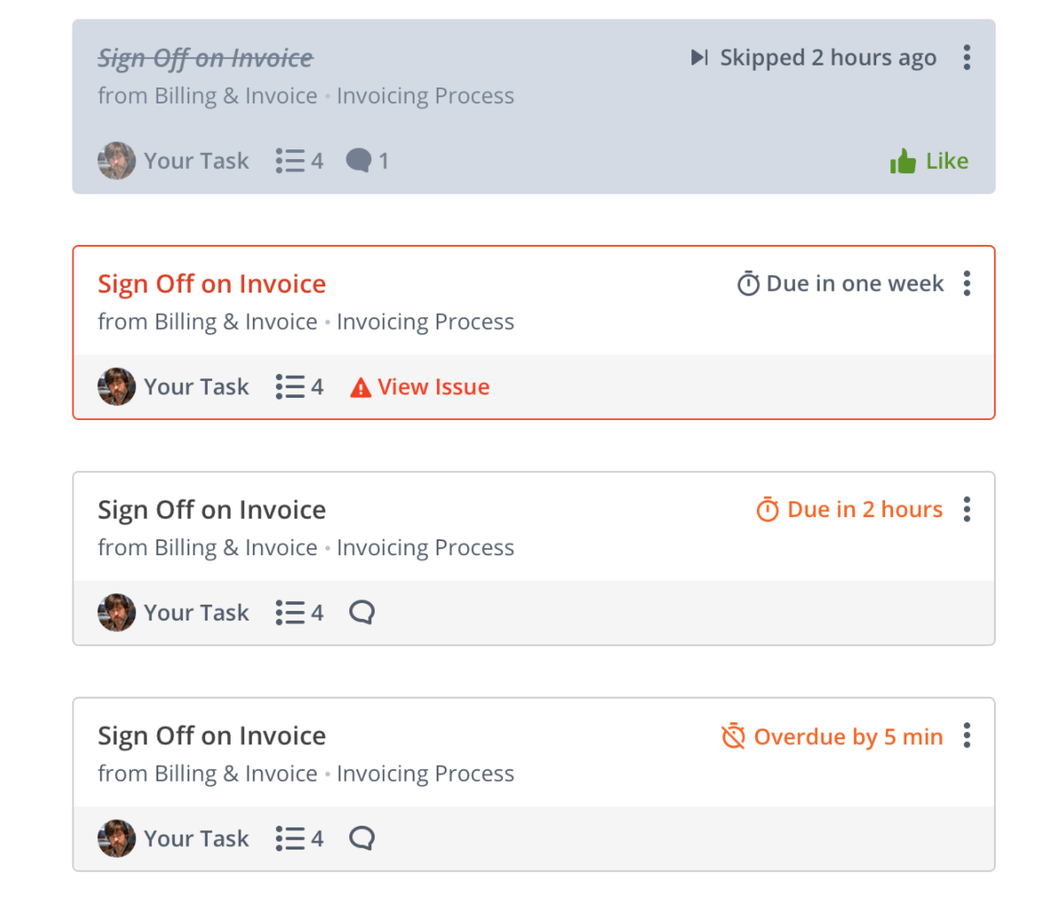The height and width of the screenshot is (900, 1054).
Task: Click Invoicing Process on the second card
Action: click(x=425, y=321)
